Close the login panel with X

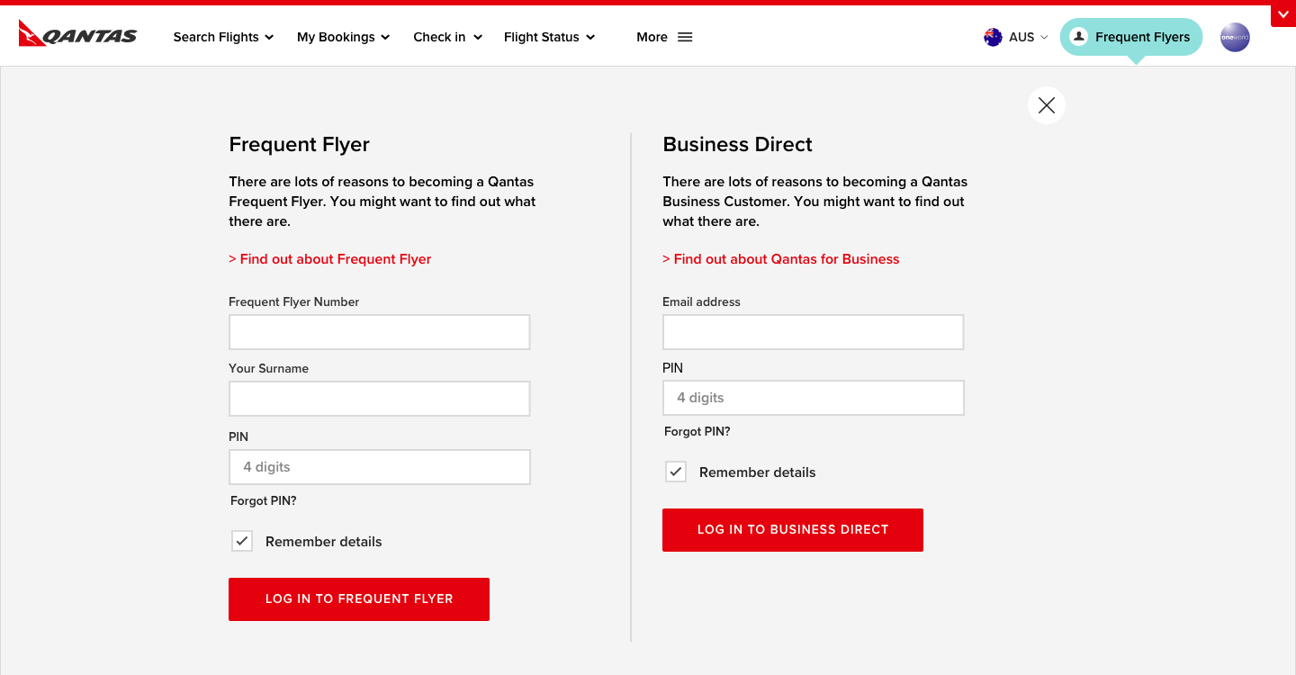coord(1046,105)
